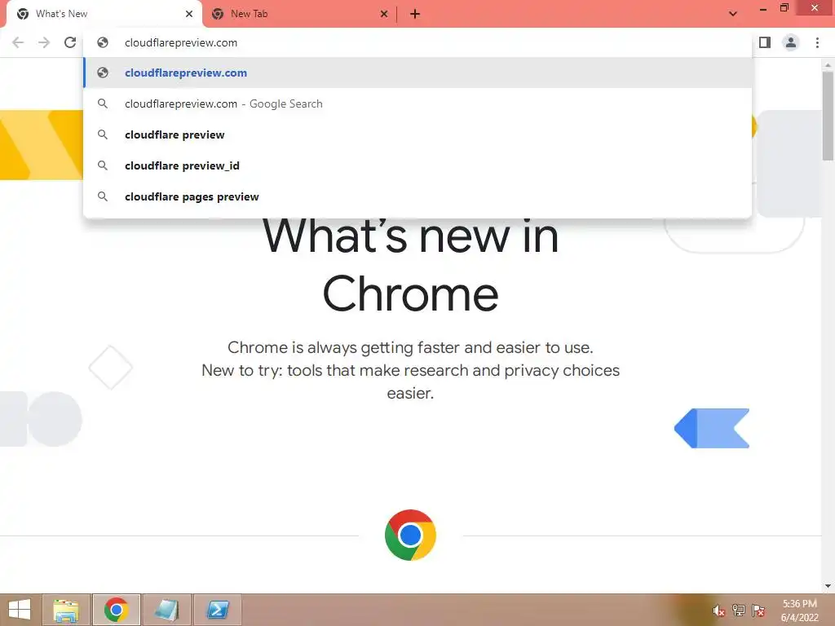Close the What's New tab
The image size is (835, 626).
tap(189, 14)
